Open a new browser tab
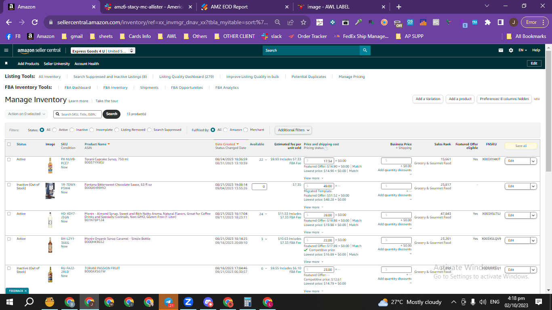This screenshot has height=310, width=552. pyautogui.click(x=399, y=7)
